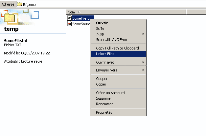Open the 7-Zip submenu entry
Screen dimensions: 206x136
click(x=118, y=34)
